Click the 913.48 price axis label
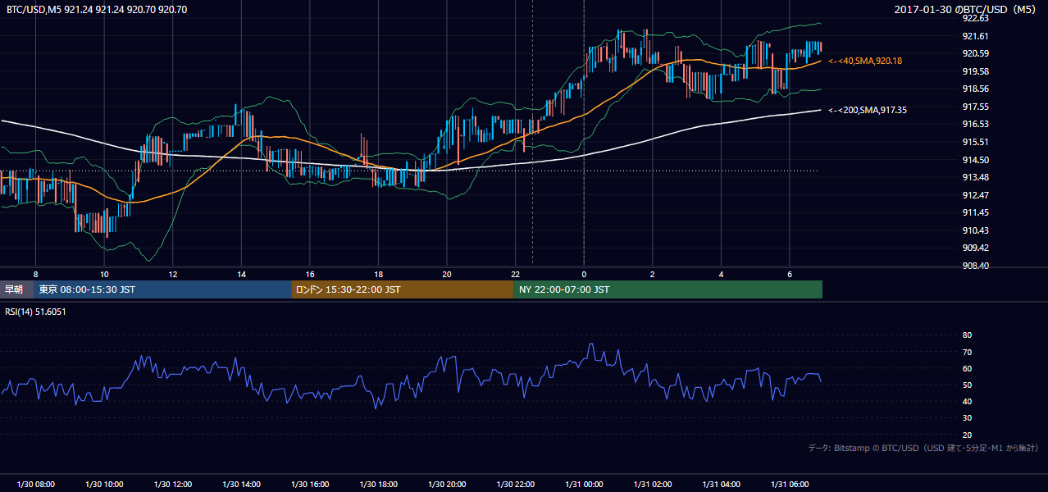The height and width of the screenshot is (492, 1048). [977, 177]
